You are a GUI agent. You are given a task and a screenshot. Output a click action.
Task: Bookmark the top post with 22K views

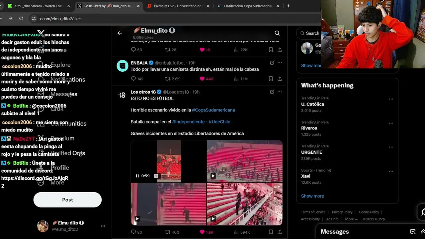[x=271, y=49]
